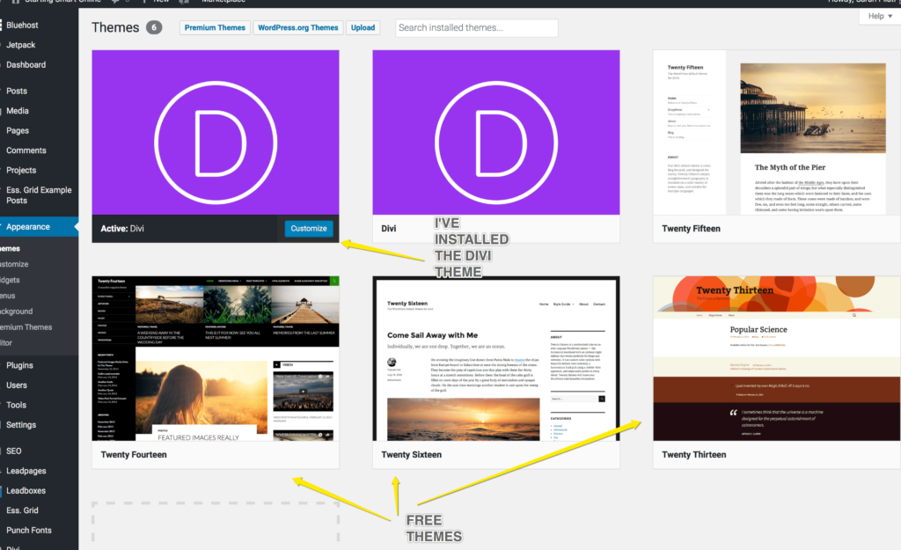The height and width of the screenshot is (550, 901).
Task: Open Background in Appearance submenu
Action: 17,312
